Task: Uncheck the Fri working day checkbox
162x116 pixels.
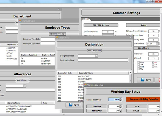Action: (x=153, y=62)
